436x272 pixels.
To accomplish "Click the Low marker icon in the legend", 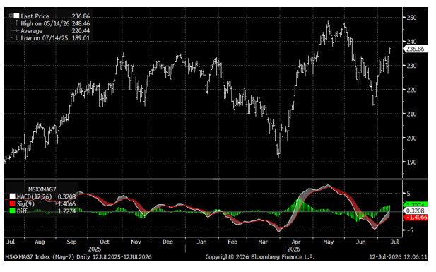I will 17,38.
